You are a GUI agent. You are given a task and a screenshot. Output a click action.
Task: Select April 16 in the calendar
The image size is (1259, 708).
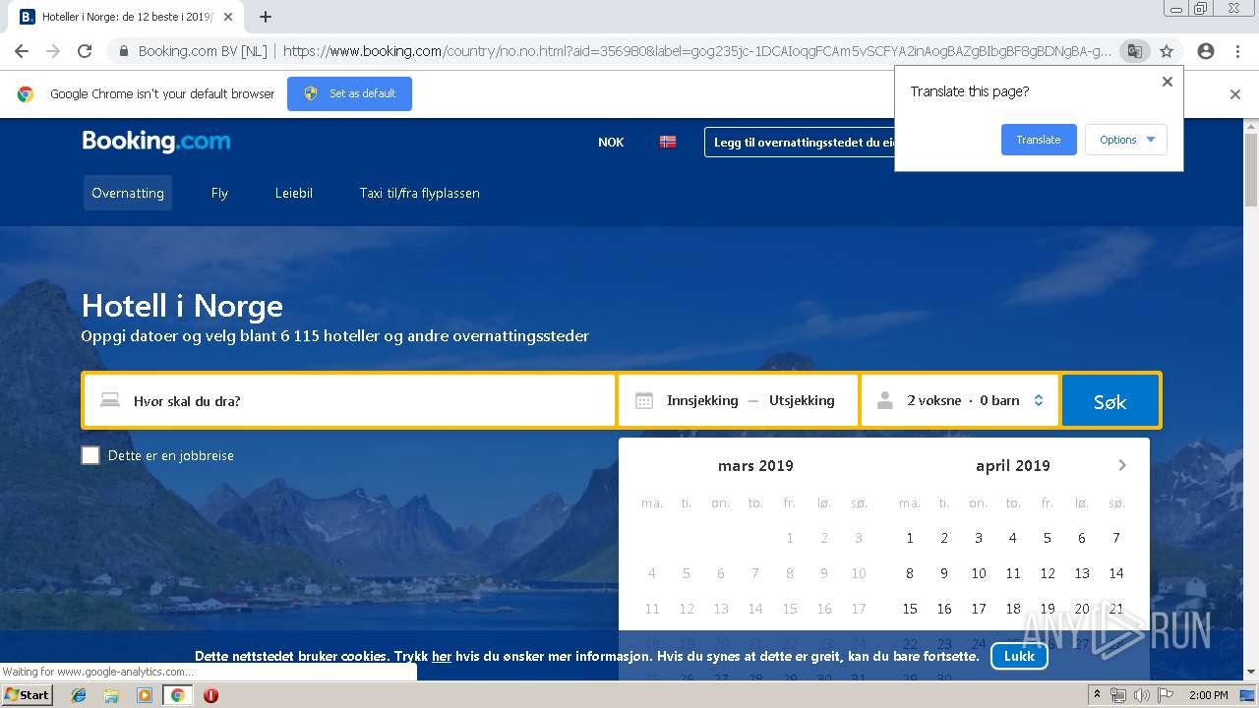tap(944, 609)
